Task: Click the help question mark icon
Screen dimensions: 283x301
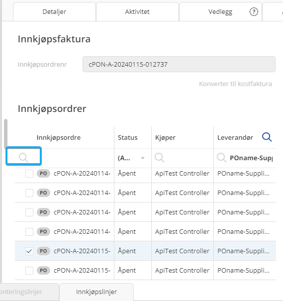Action: pyautogui.click(x=254, y=12)
